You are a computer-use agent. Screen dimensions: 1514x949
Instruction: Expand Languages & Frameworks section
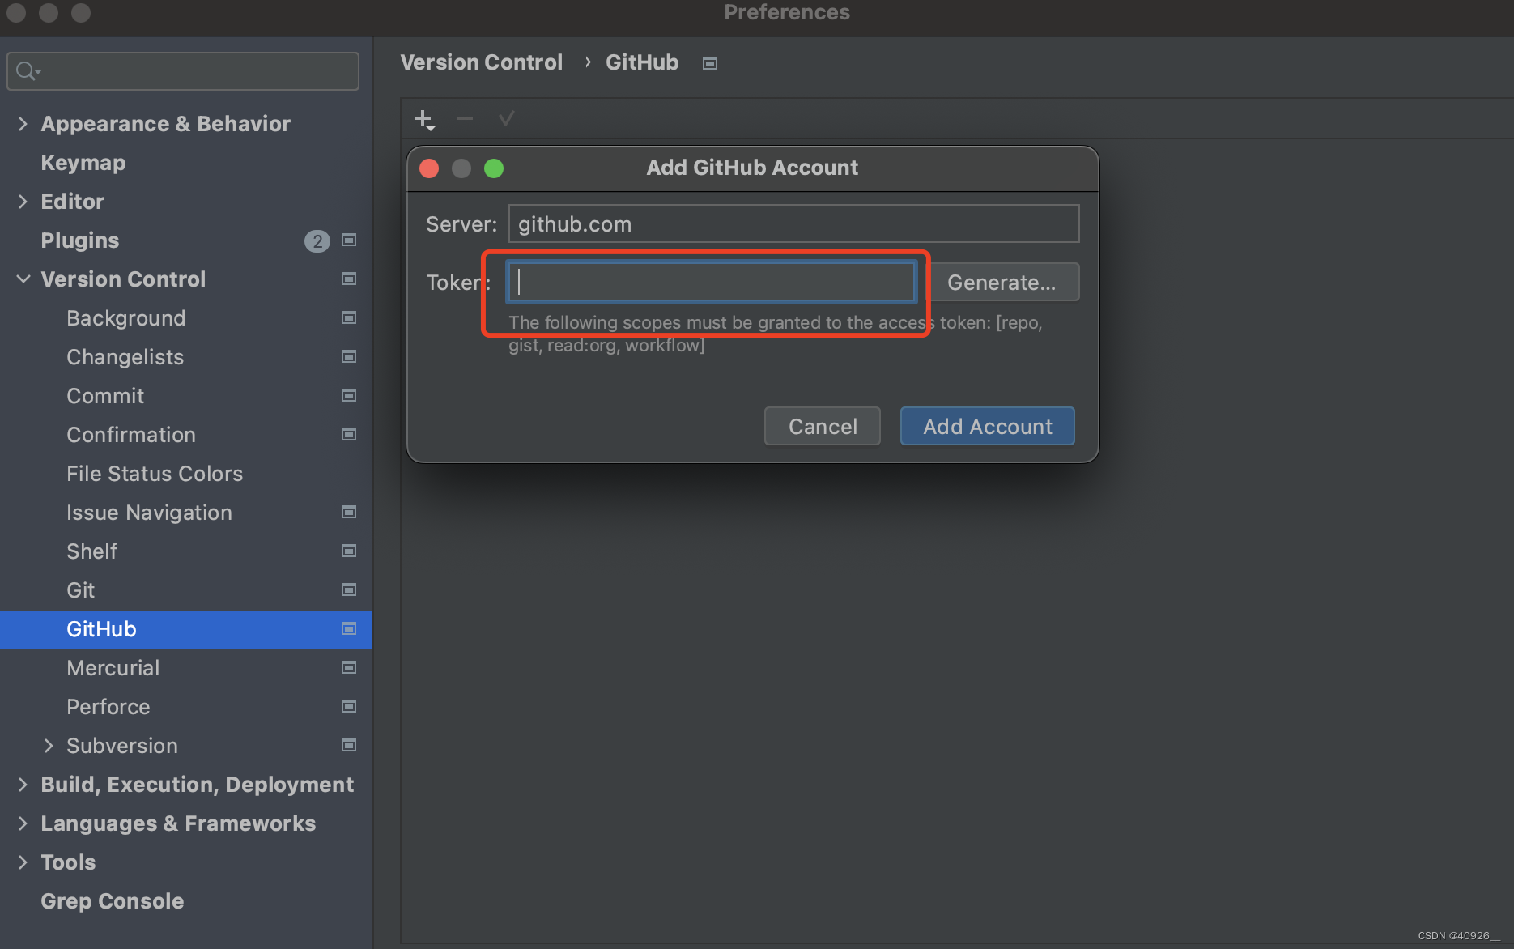[23, 823]
